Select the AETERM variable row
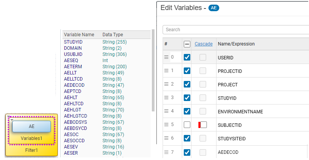 tap(106, 67)
